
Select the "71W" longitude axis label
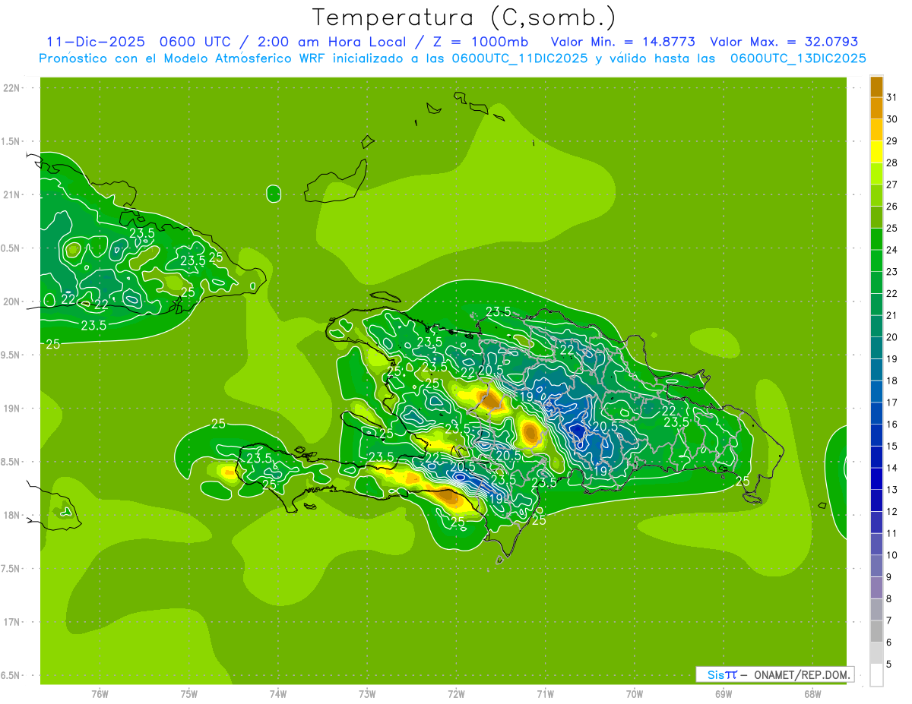(545, 693)
